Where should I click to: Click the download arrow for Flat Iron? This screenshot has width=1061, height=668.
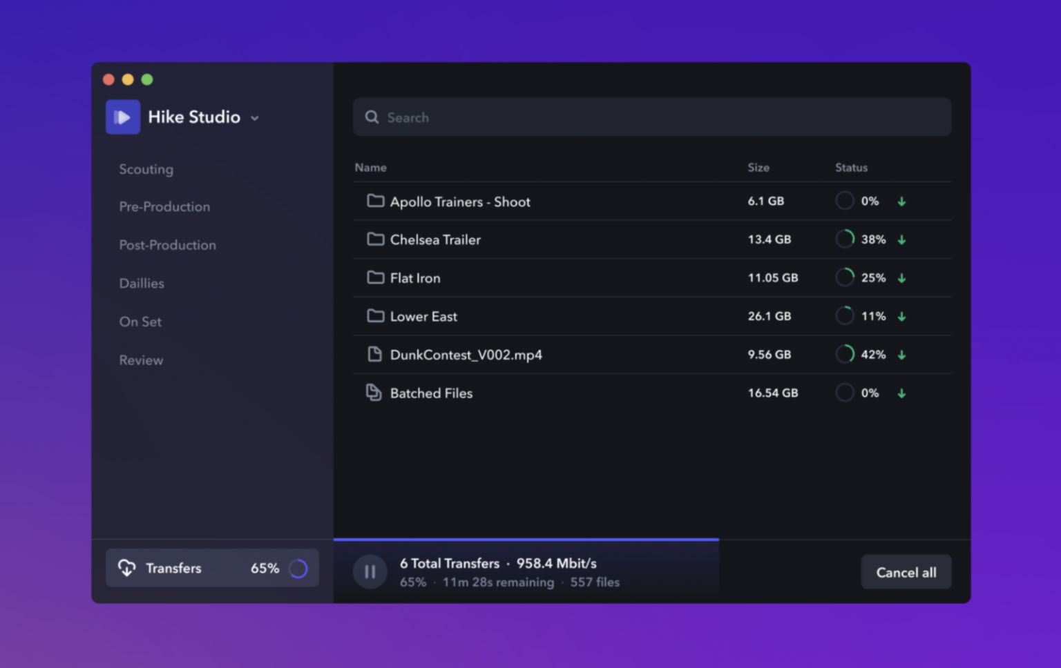click(901, 277)
